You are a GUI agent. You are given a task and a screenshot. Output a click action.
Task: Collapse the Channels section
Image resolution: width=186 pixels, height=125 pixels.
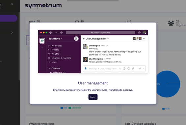coord(49,68)
